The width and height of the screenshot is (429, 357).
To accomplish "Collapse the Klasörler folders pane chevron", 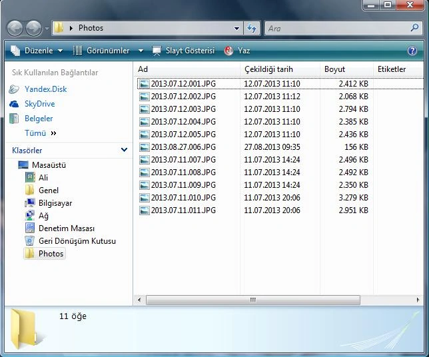I will 124,150.
